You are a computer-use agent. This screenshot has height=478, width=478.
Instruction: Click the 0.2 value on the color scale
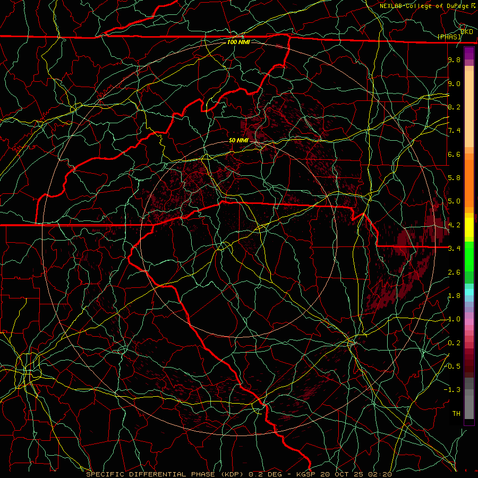(x=454, y=343)
